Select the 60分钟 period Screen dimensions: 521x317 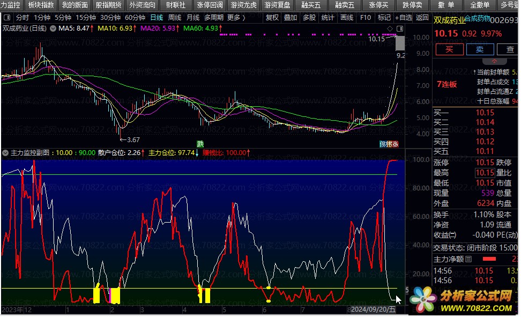click(135, 18)
